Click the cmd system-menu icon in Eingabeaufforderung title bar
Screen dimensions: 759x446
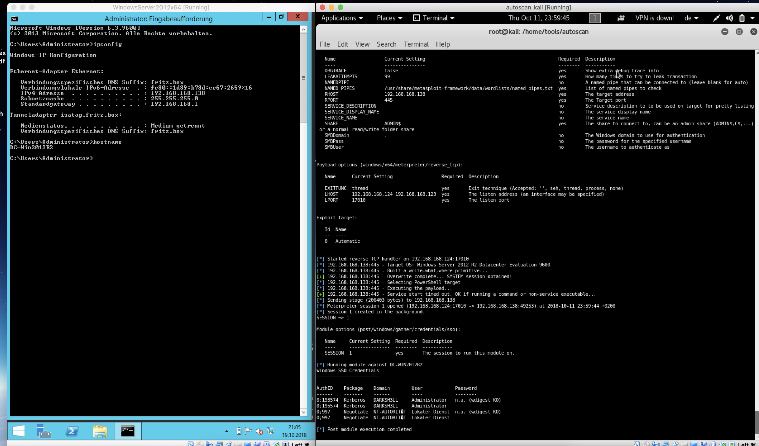pyautogui.click(x=14, y=19)
